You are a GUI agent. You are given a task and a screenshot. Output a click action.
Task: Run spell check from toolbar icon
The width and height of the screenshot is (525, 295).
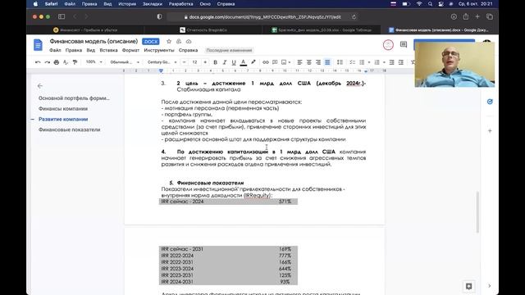coord(66,62)
